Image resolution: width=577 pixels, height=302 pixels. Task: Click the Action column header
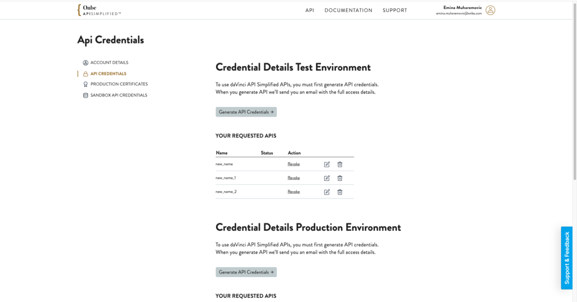[x=294, y=153]
